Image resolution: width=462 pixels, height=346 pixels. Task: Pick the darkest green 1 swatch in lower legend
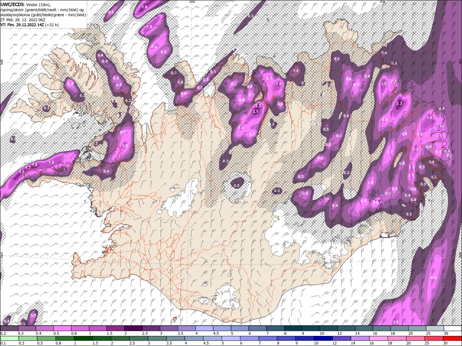(83, 338)
